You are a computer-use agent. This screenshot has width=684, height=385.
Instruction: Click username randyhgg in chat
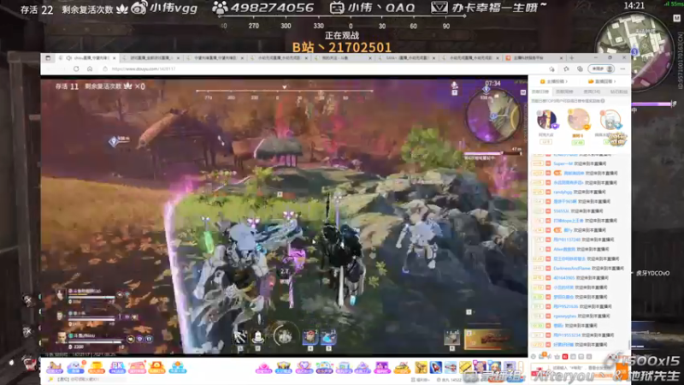click(x=563, y=192)
